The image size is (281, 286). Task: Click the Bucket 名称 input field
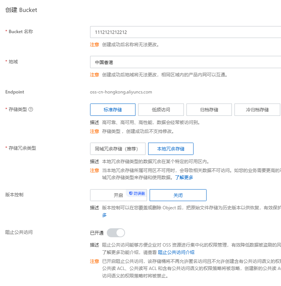coord(185,32)
